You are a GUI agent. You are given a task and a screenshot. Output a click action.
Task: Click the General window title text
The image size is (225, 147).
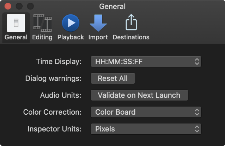112,6
